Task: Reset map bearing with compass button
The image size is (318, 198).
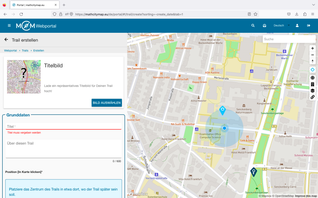Action: [x=312, y=61]
